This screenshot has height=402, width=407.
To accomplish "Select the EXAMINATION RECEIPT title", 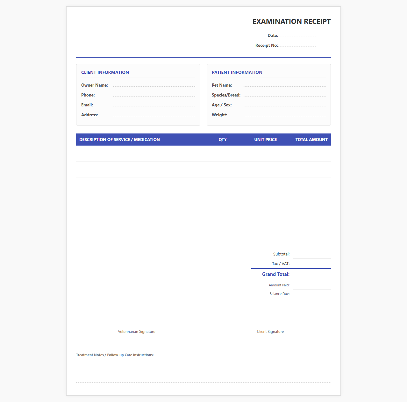I will 292,21.
